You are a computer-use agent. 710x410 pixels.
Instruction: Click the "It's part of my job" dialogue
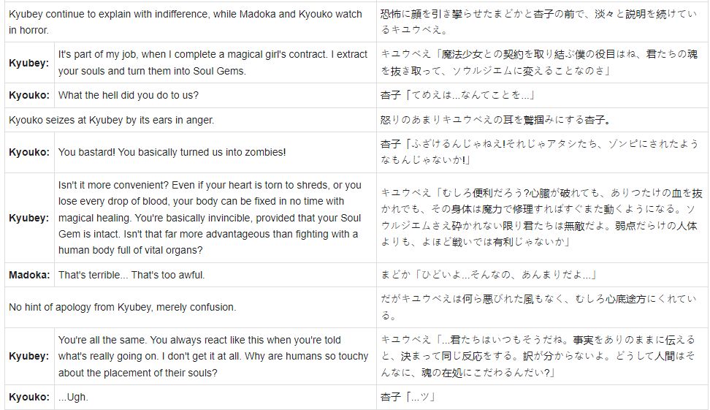[x=212, y=63]
